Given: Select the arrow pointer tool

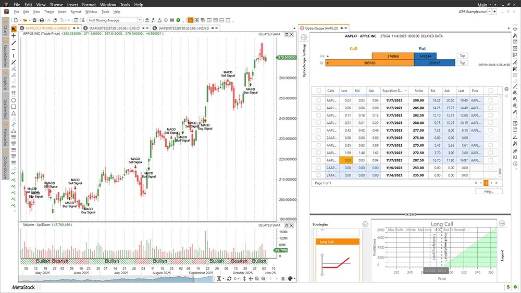Looking at the screenshot, I should [14, 28].
